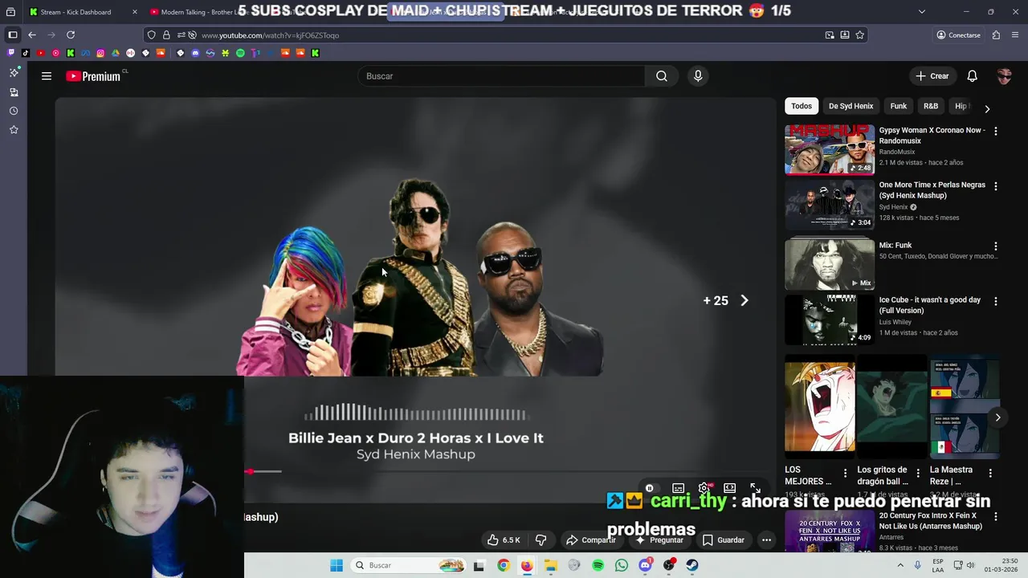Viewport: 1028px width, 578px height.
Task: Open Windows Start menu
Action: coord(337,565)
